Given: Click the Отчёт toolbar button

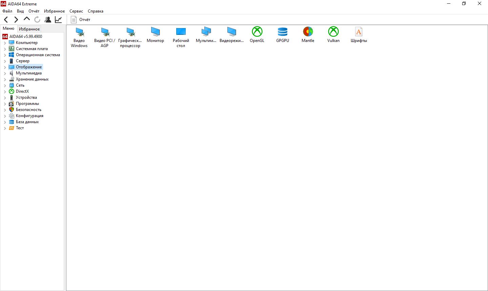Looking at the screenshot, I should (x=81, y=20).
